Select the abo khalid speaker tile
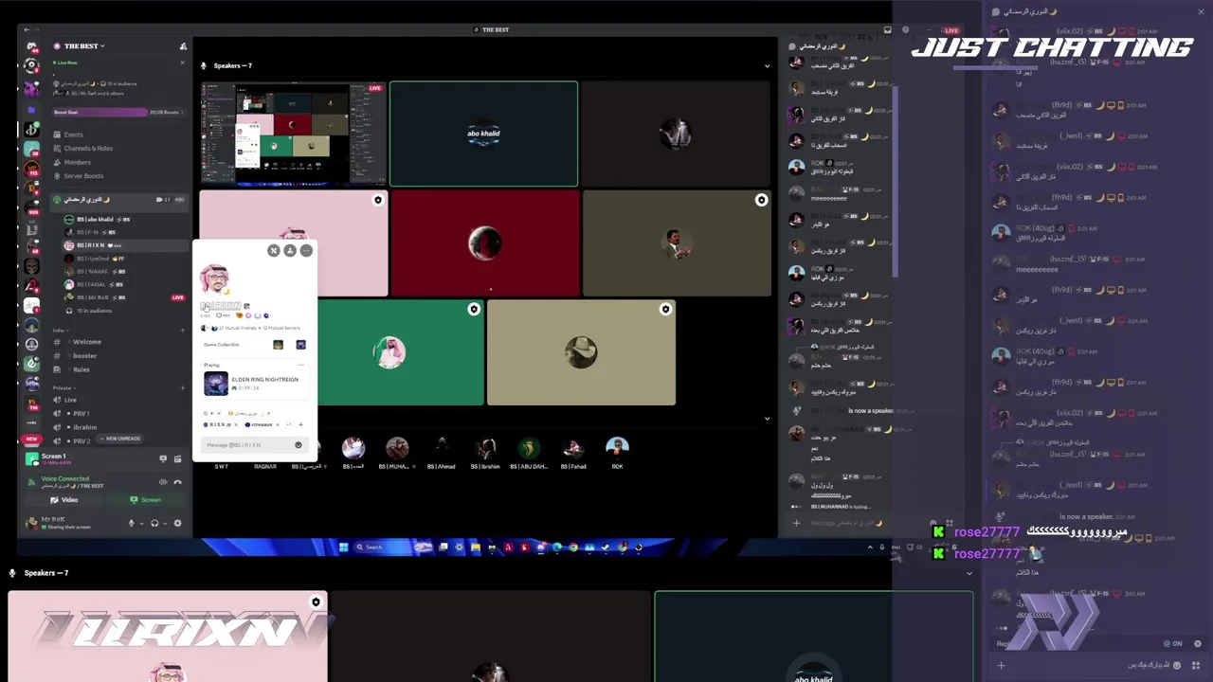The height and width of the screenshot is (682, 1213). tap(483, 134)
